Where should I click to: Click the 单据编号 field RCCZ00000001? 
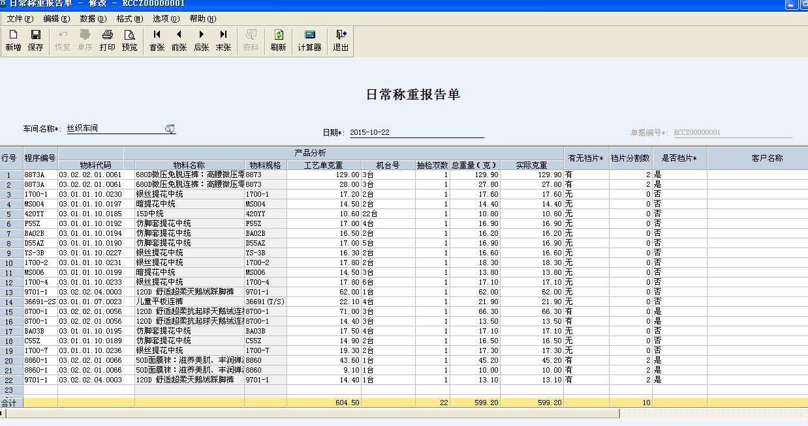coord(732,132)
